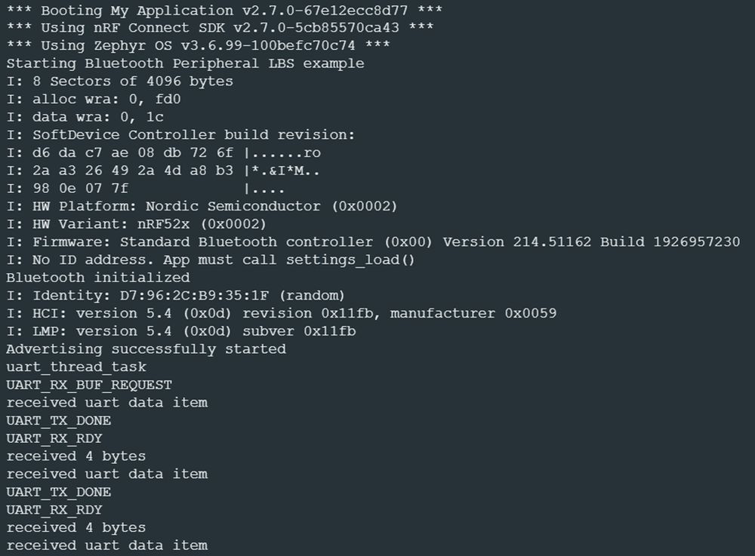Click 'Advertising successfully started' line
The height and width of the screenshot is (556, 755).
coord(146,349)
